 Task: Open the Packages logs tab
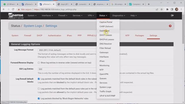click(x=139, y=36)
